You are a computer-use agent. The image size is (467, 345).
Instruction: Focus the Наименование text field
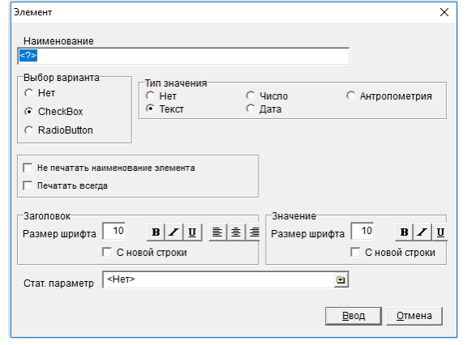[183, 56]
